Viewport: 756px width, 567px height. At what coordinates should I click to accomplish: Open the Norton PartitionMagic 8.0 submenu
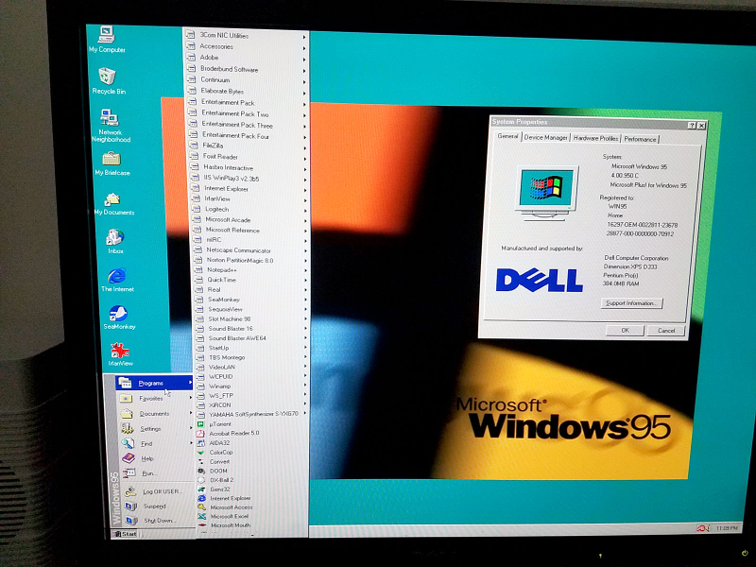249,261
